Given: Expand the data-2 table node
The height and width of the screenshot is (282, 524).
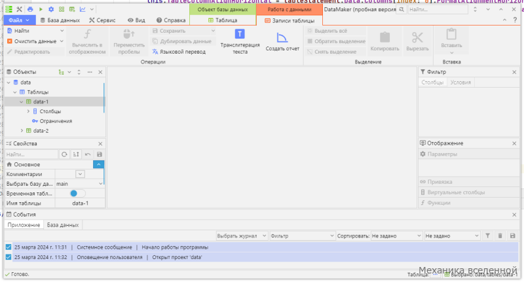Looking at the screenshot, I should [x=22, y=131].
